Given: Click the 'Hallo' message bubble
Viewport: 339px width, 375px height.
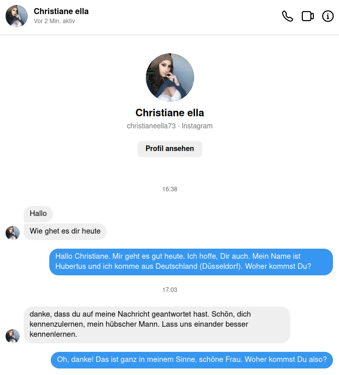Looking at the screenshot, I should [x=38, y=213].
